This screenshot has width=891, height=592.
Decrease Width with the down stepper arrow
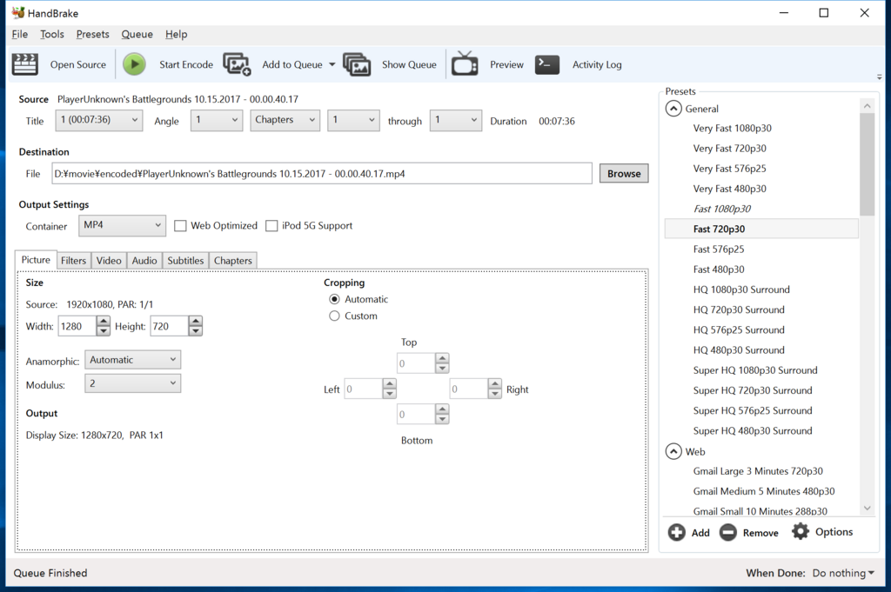[103, 331]
